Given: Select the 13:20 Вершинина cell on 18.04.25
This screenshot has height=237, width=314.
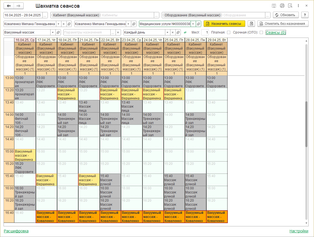Looking at the screenshot, I should point(68,94).
